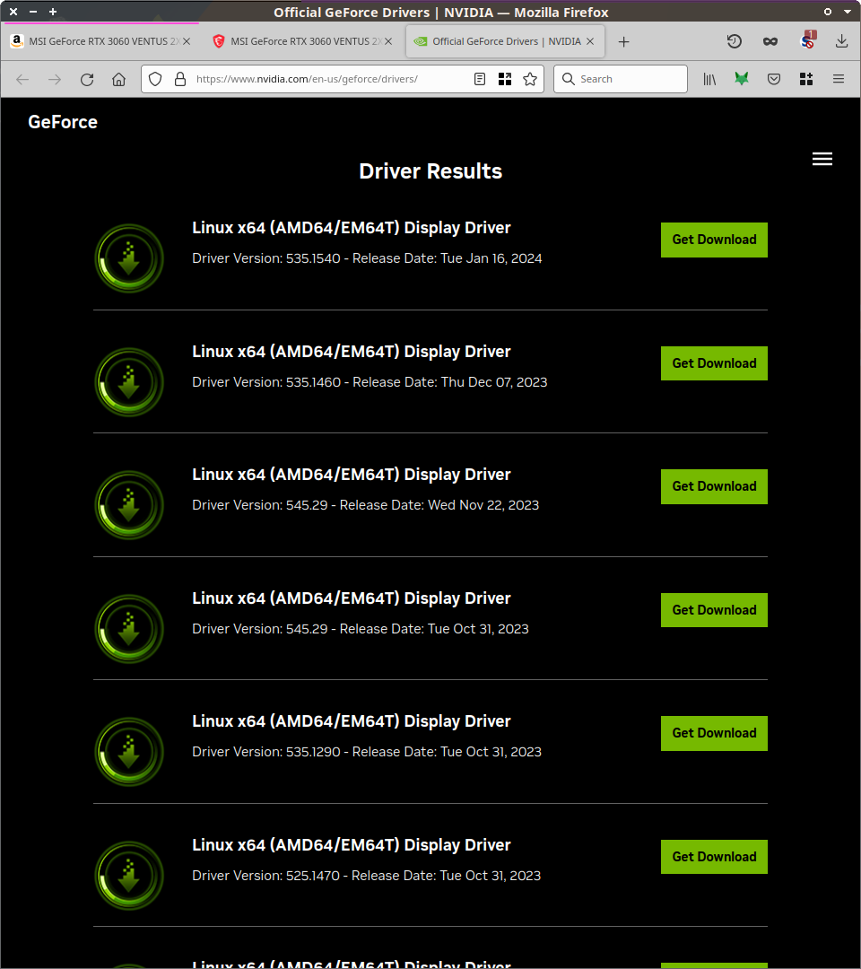Open the Firefox application menu

839,79
